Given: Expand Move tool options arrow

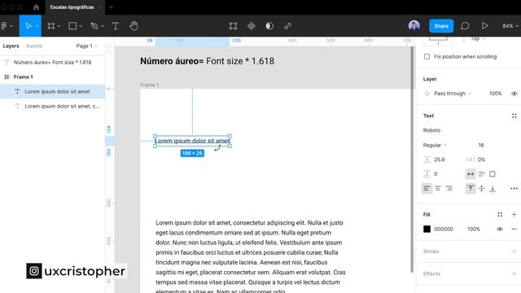Looking at the screenshot, I should [37, 26].
